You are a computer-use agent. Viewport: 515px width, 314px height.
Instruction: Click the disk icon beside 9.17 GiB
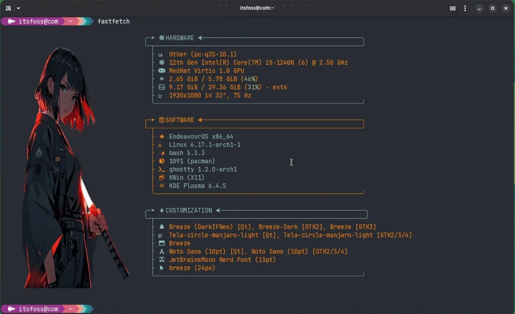tap(161, 87)
